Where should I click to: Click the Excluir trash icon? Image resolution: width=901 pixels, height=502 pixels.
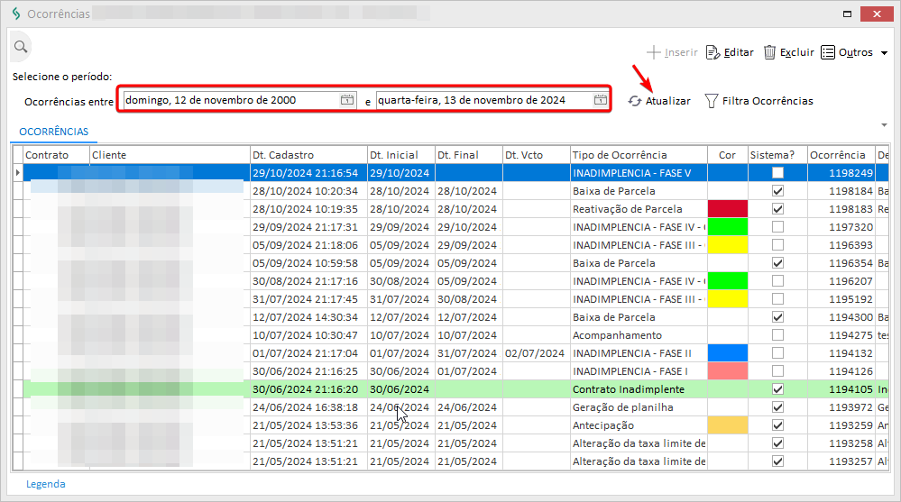click(x=769, y=52)
